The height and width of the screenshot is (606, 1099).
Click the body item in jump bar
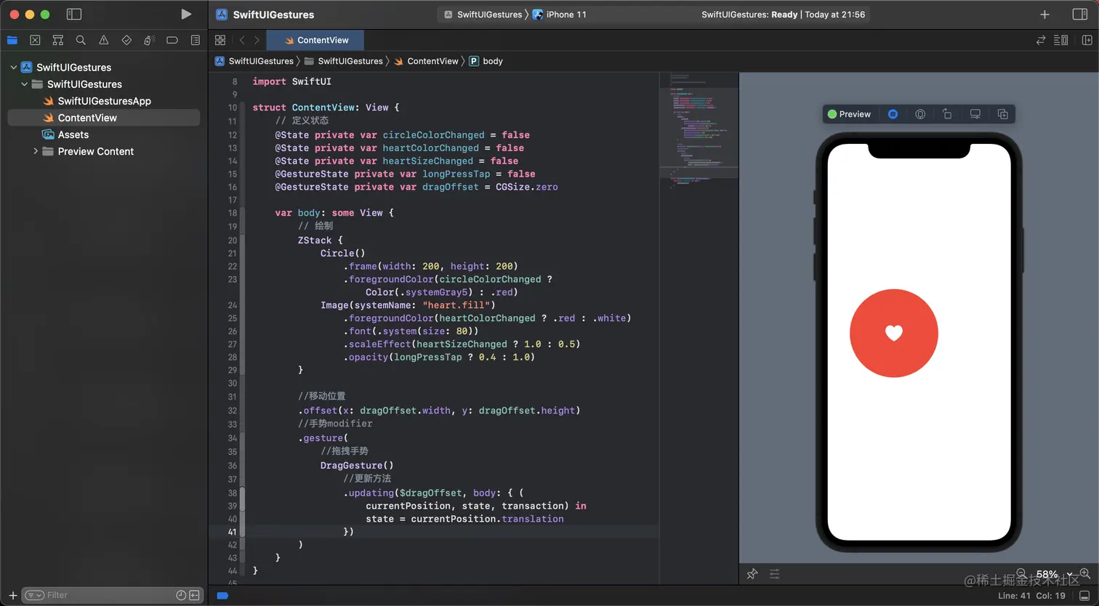[492, 61]
